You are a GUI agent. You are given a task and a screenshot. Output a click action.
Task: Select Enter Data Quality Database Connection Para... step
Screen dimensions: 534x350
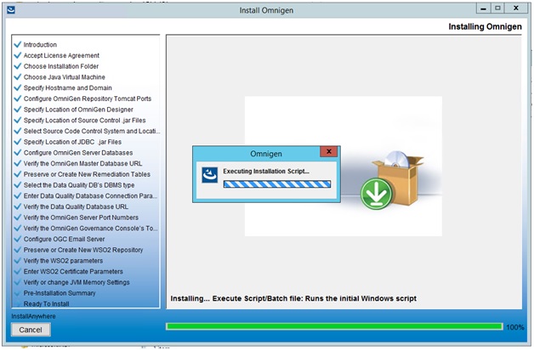[90, 196]
